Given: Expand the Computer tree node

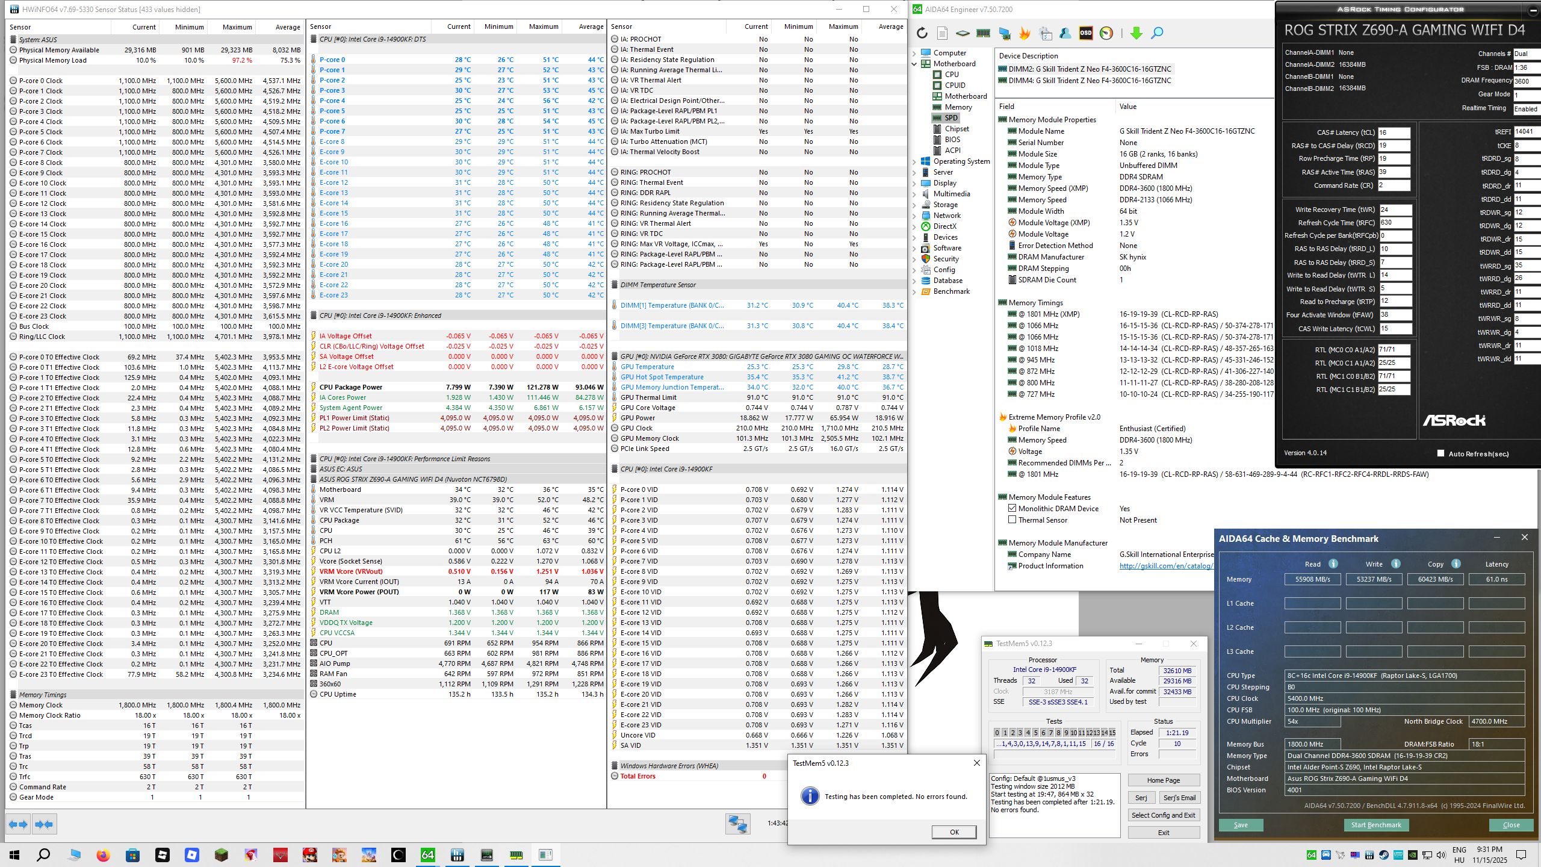Looking at the screenshot, I should point(915,53).
